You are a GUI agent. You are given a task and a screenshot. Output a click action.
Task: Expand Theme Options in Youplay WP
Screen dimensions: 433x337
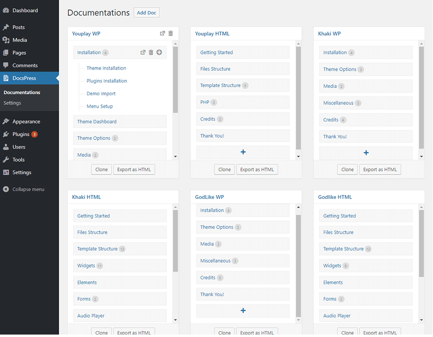click(x=120, y=138)
